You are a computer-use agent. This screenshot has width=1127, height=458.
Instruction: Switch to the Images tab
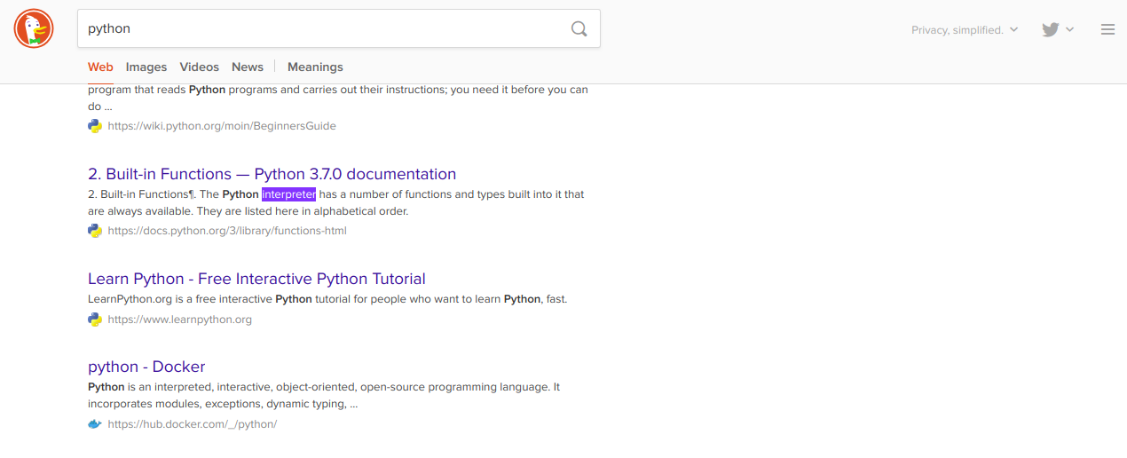pos(146,67)
